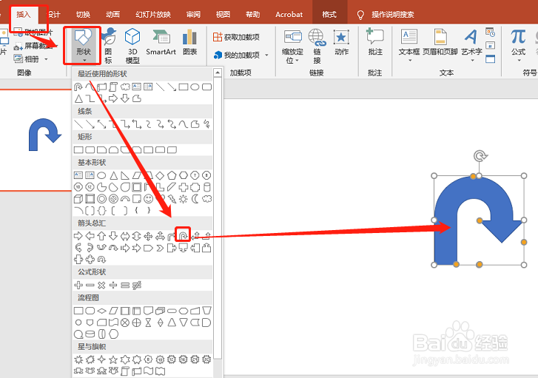Choose the cross shape in 基本形状
538x378 pixels.
tap(184, 187)
